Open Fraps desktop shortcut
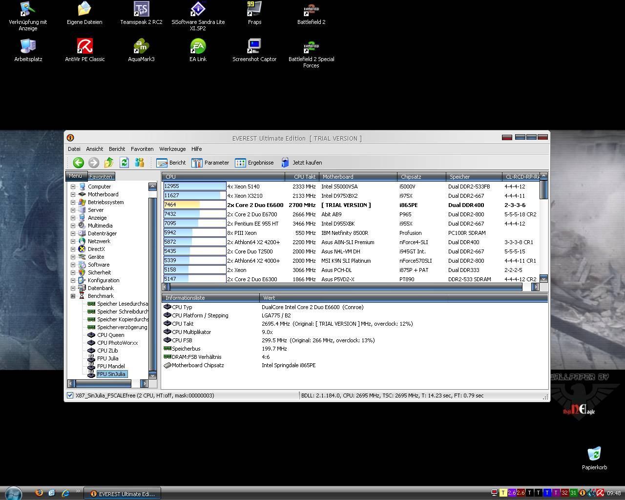Screen dimensions: 625x500 click(x=254, y=13)
